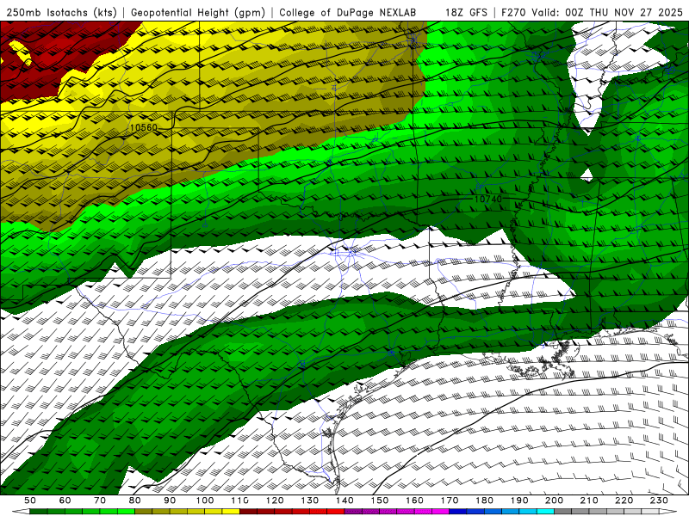Click the 90 label on the color scale
Viewport: 689px width, 516px height.
[x=170, y=501]
